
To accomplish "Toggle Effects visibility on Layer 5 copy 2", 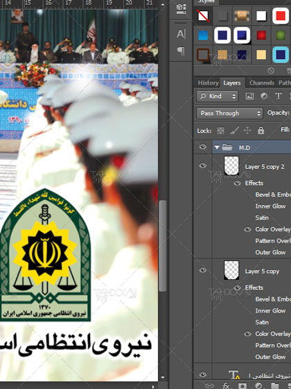I will click(237, 183).
